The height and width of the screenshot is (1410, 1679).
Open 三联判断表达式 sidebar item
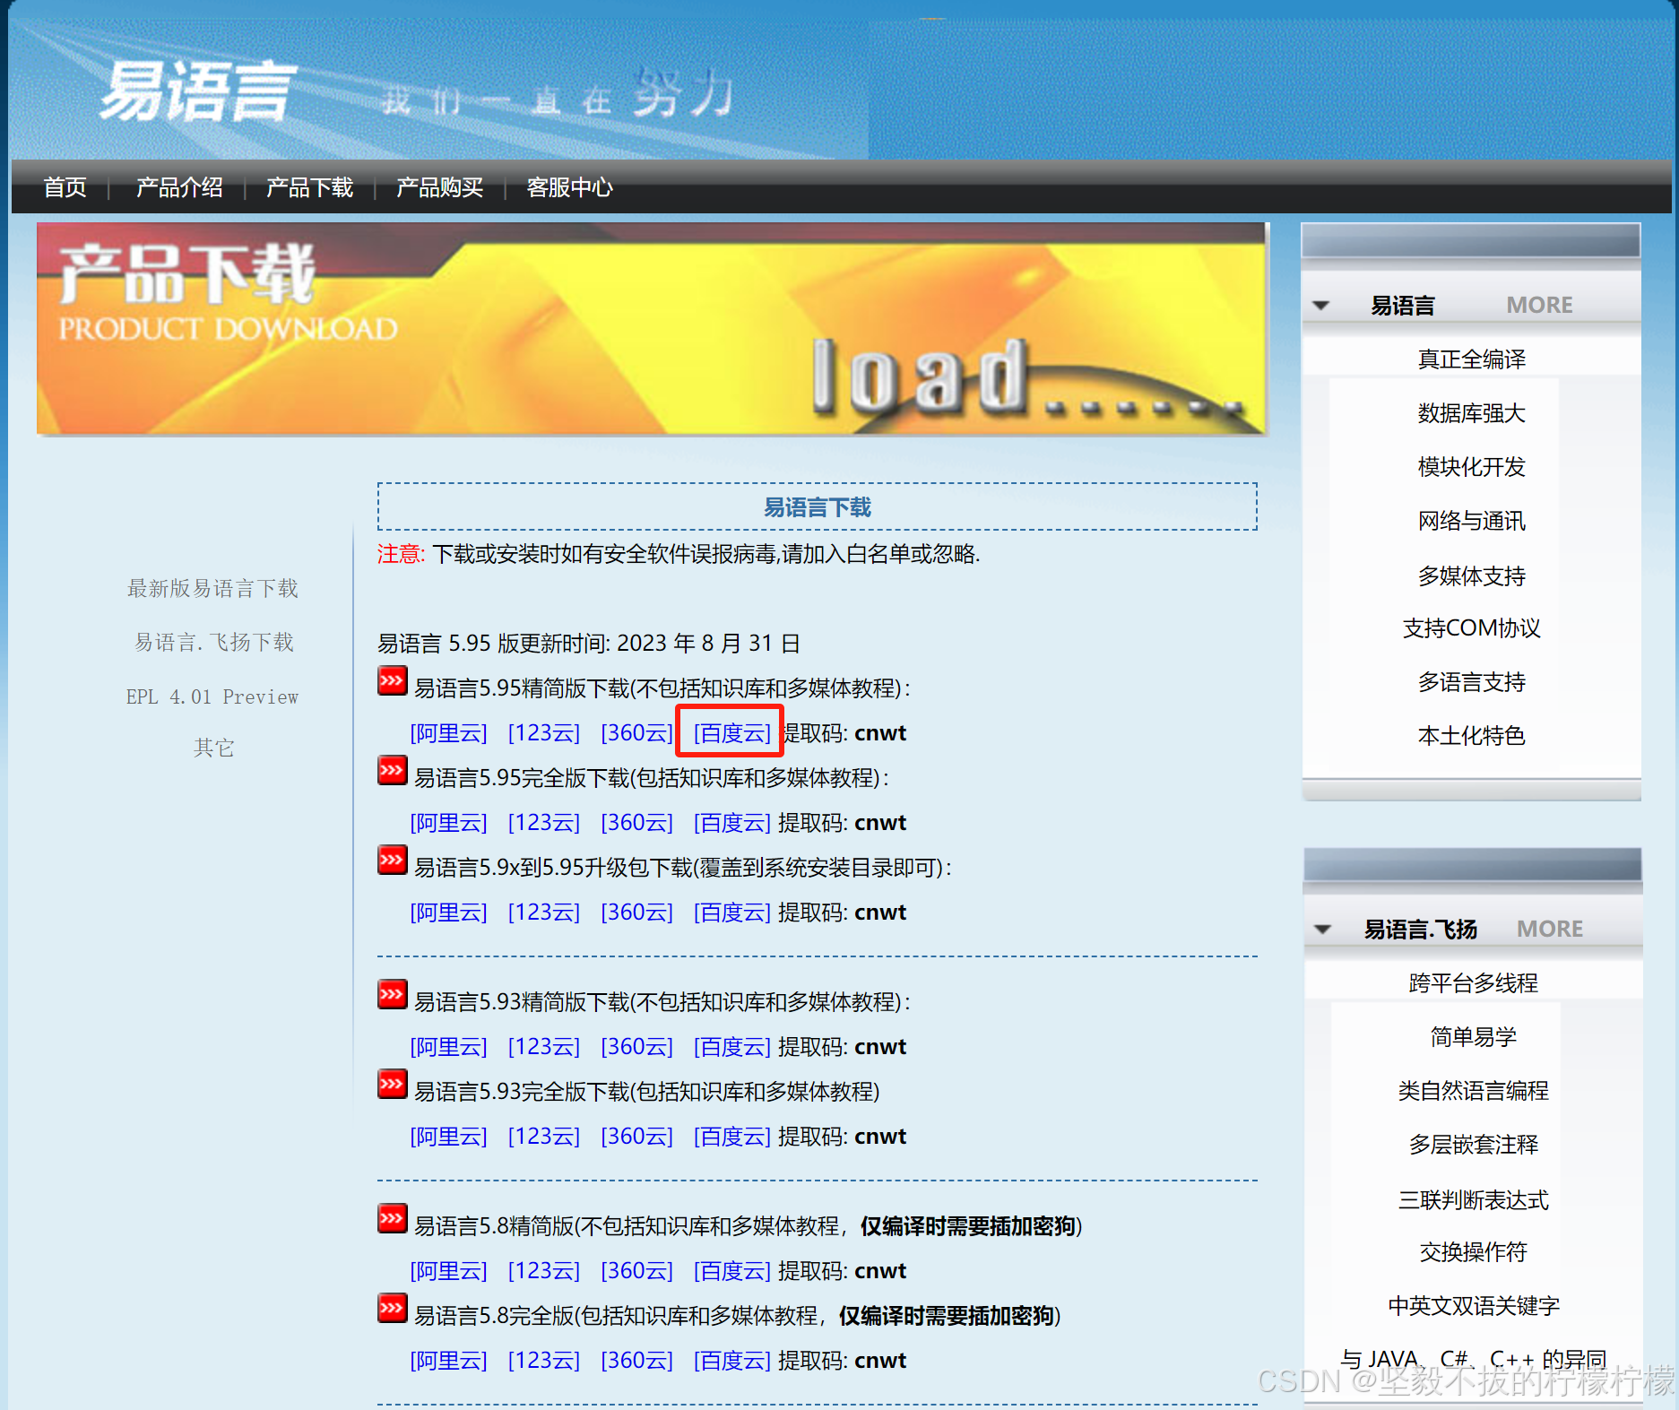(1474, 1200)
